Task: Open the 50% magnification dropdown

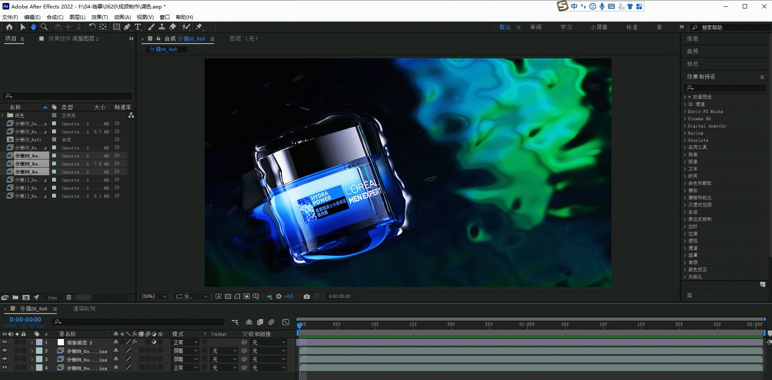Action: (x=154, y=296)
